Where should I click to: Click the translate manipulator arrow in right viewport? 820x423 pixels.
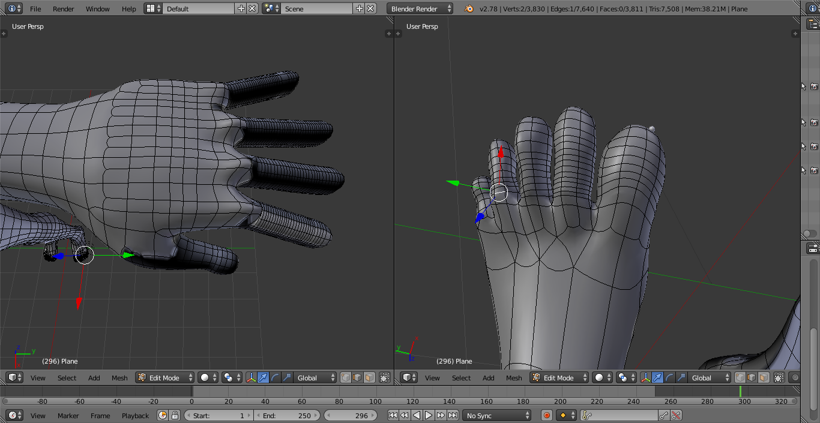(658, 378)
